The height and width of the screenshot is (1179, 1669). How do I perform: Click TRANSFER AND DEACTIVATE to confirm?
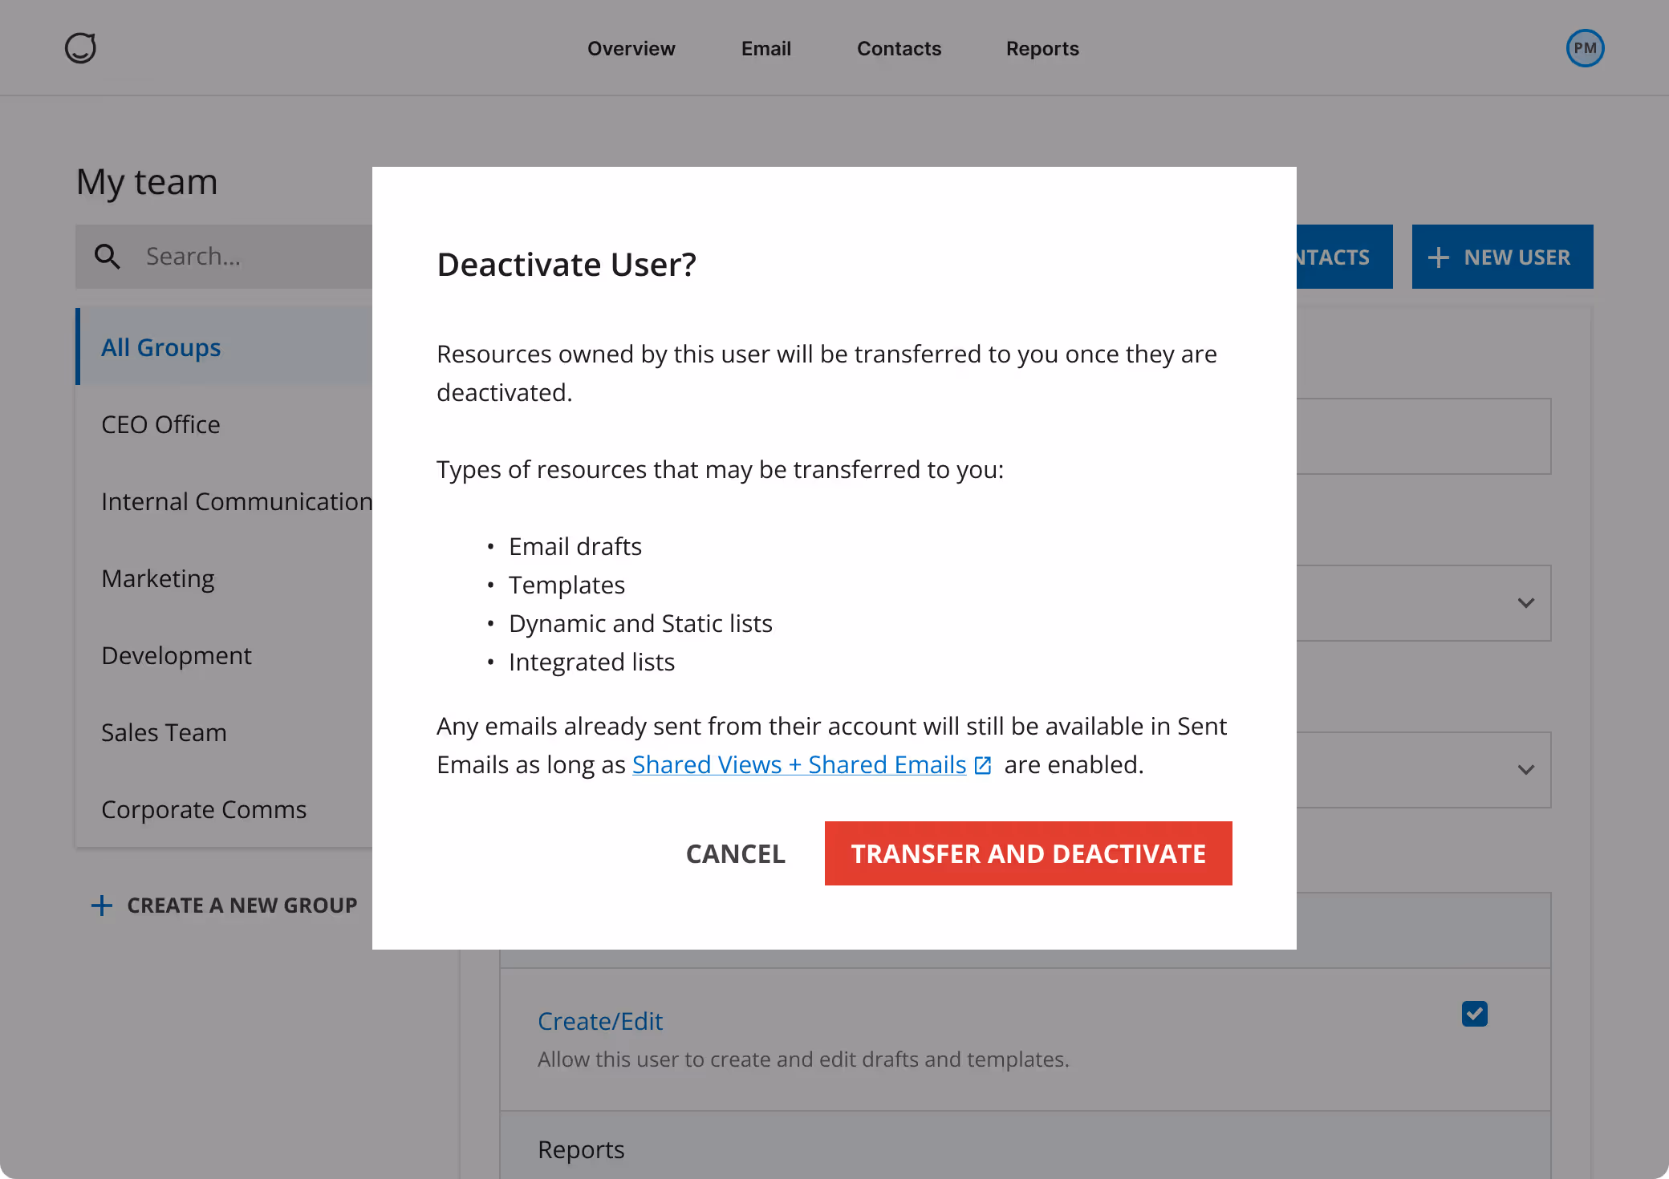(1029, 853)
